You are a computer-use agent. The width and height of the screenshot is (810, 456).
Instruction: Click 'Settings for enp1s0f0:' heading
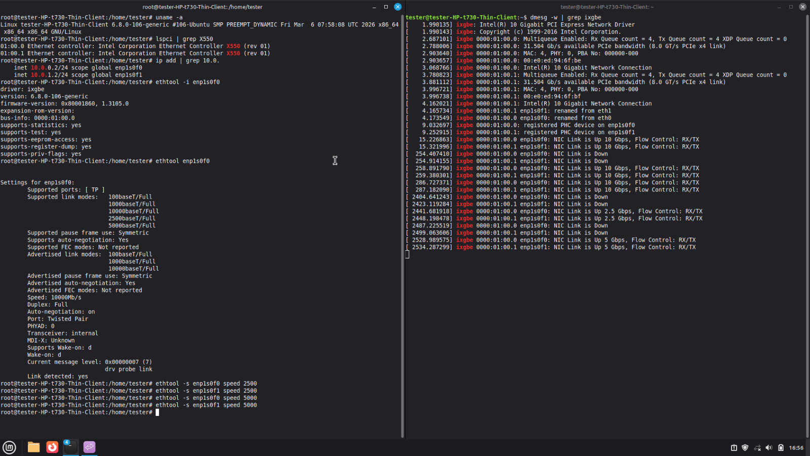click(x=37, y=182)
